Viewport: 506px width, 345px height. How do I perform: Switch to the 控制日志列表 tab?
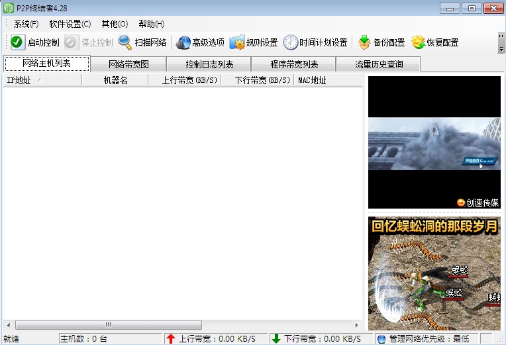209,64
